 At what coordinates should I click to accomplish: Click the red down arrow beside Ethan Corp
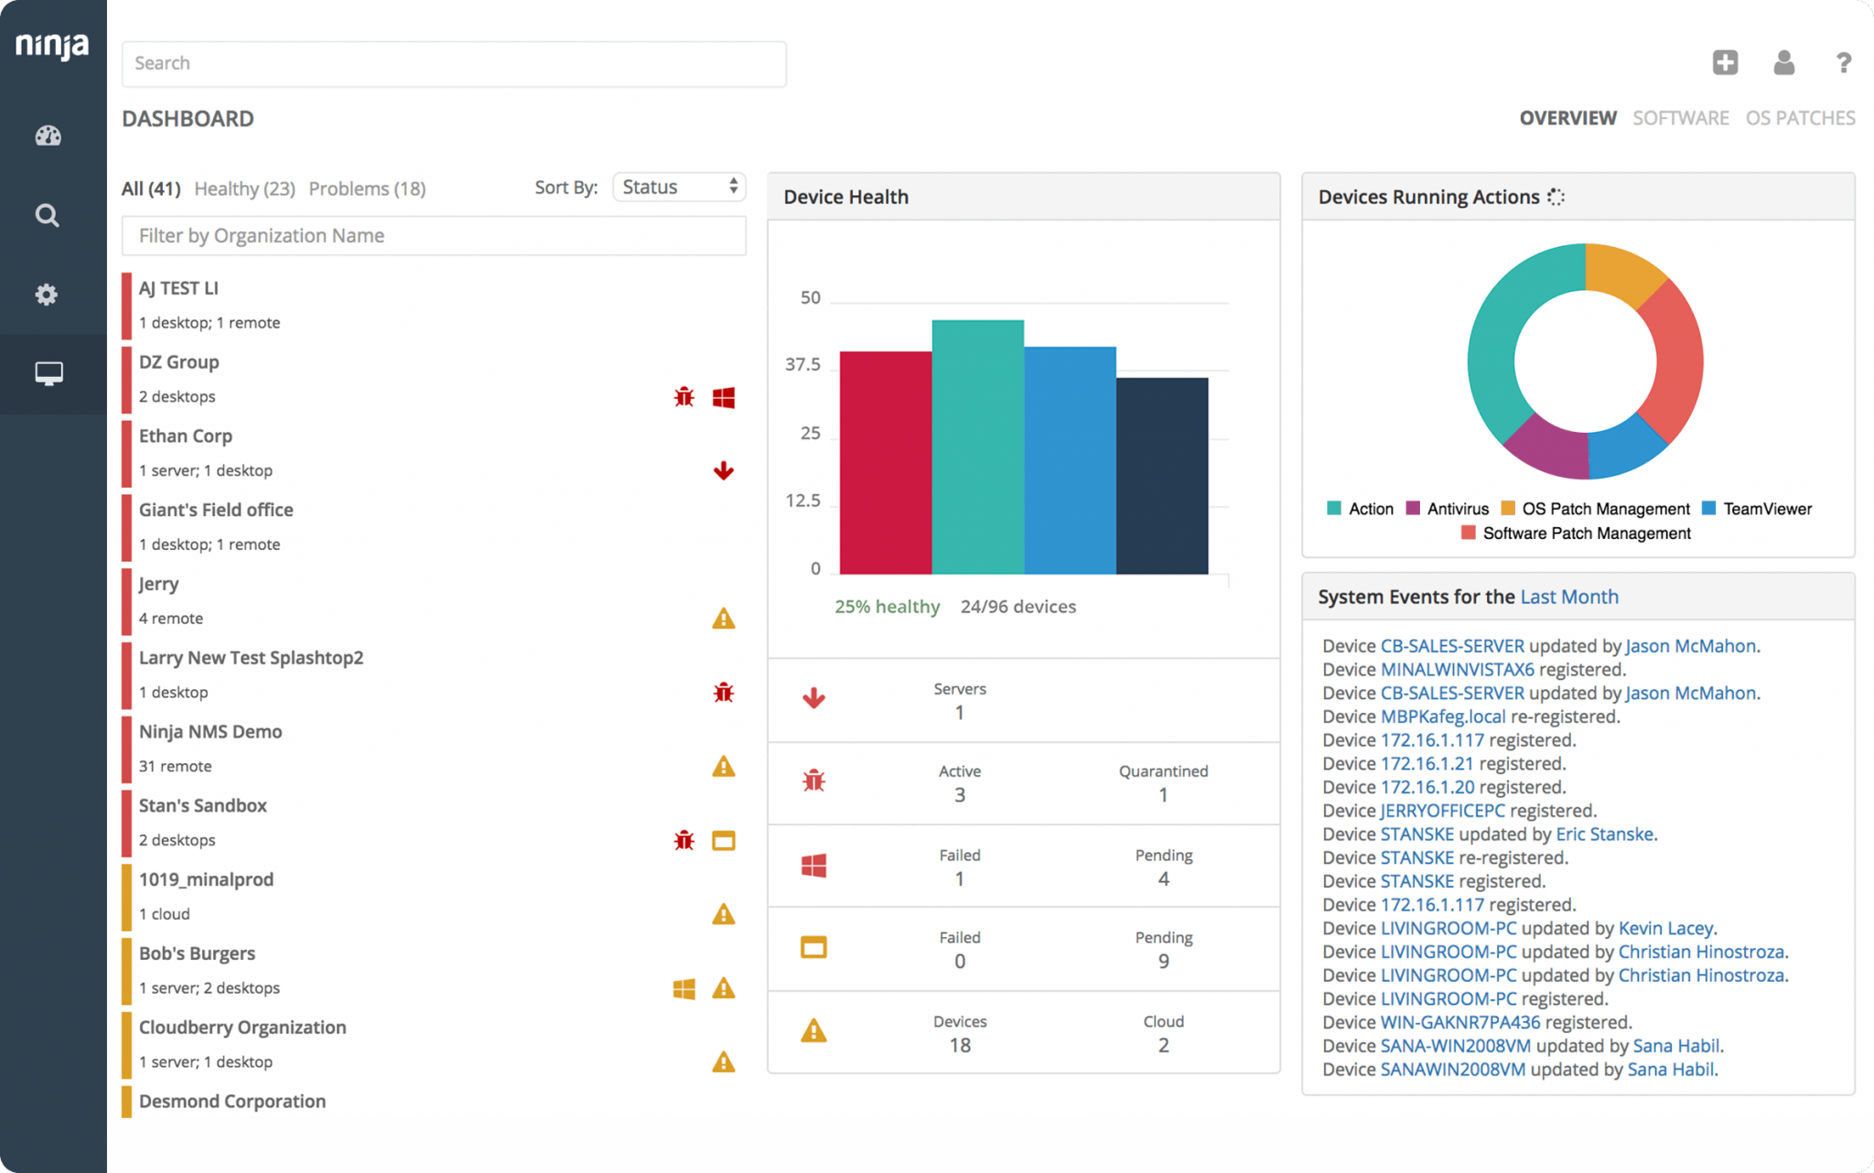724,471
